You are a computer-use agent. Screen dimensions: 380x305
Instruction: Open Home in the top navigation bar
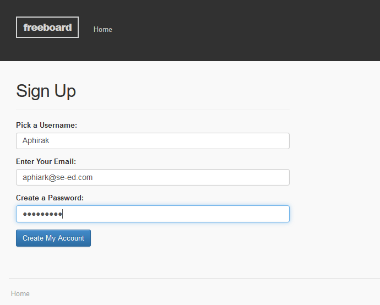pos(103,30)
